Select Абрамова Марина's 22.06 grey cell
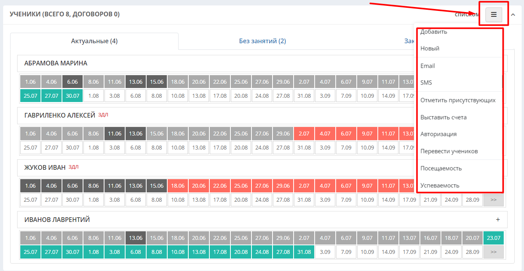Image resolution: width=524 pixels, height=271 pixels. [x=220, y=82]
